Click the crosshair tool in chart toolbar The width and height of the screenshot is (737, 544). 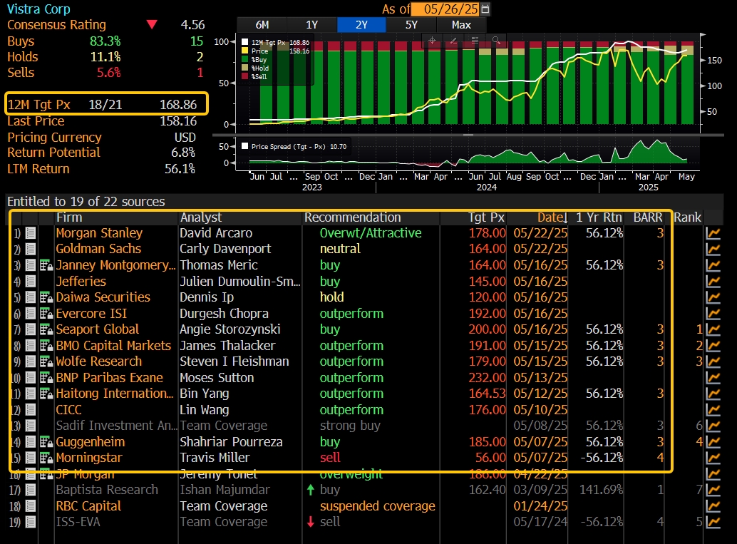click(x=433, y=41)
